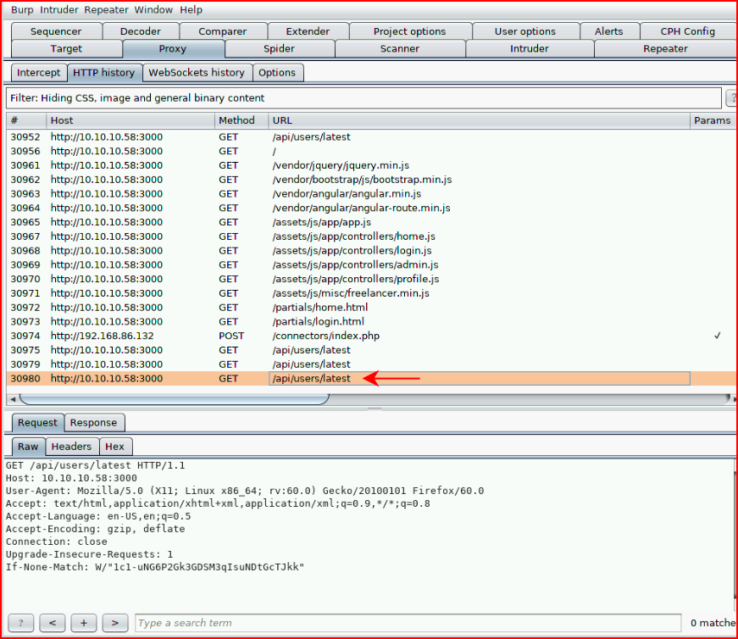Open the proxy Options sub-tab

(x=277, y=73)
